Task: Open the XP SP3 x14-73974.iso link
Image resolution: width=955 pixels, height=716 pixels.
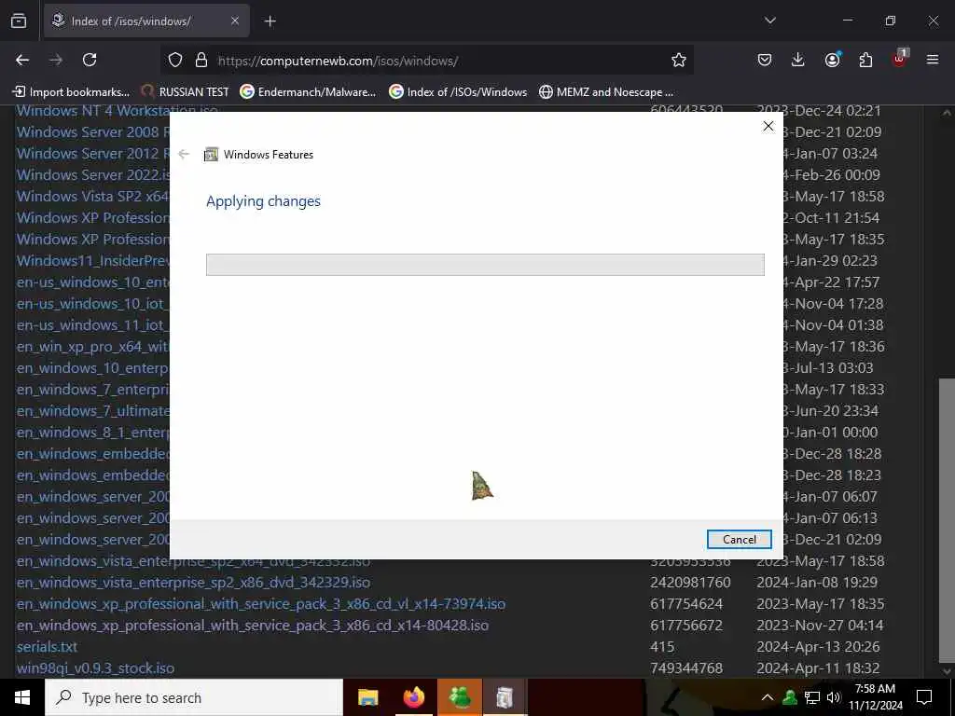Action: pyautogui.click(x=261, y=604)
